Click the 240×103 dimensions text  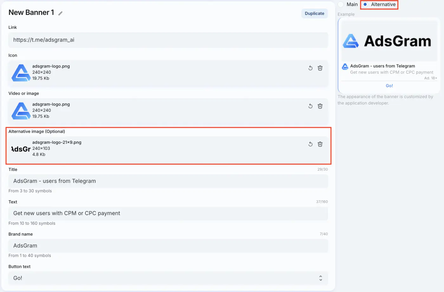(41, 149)
